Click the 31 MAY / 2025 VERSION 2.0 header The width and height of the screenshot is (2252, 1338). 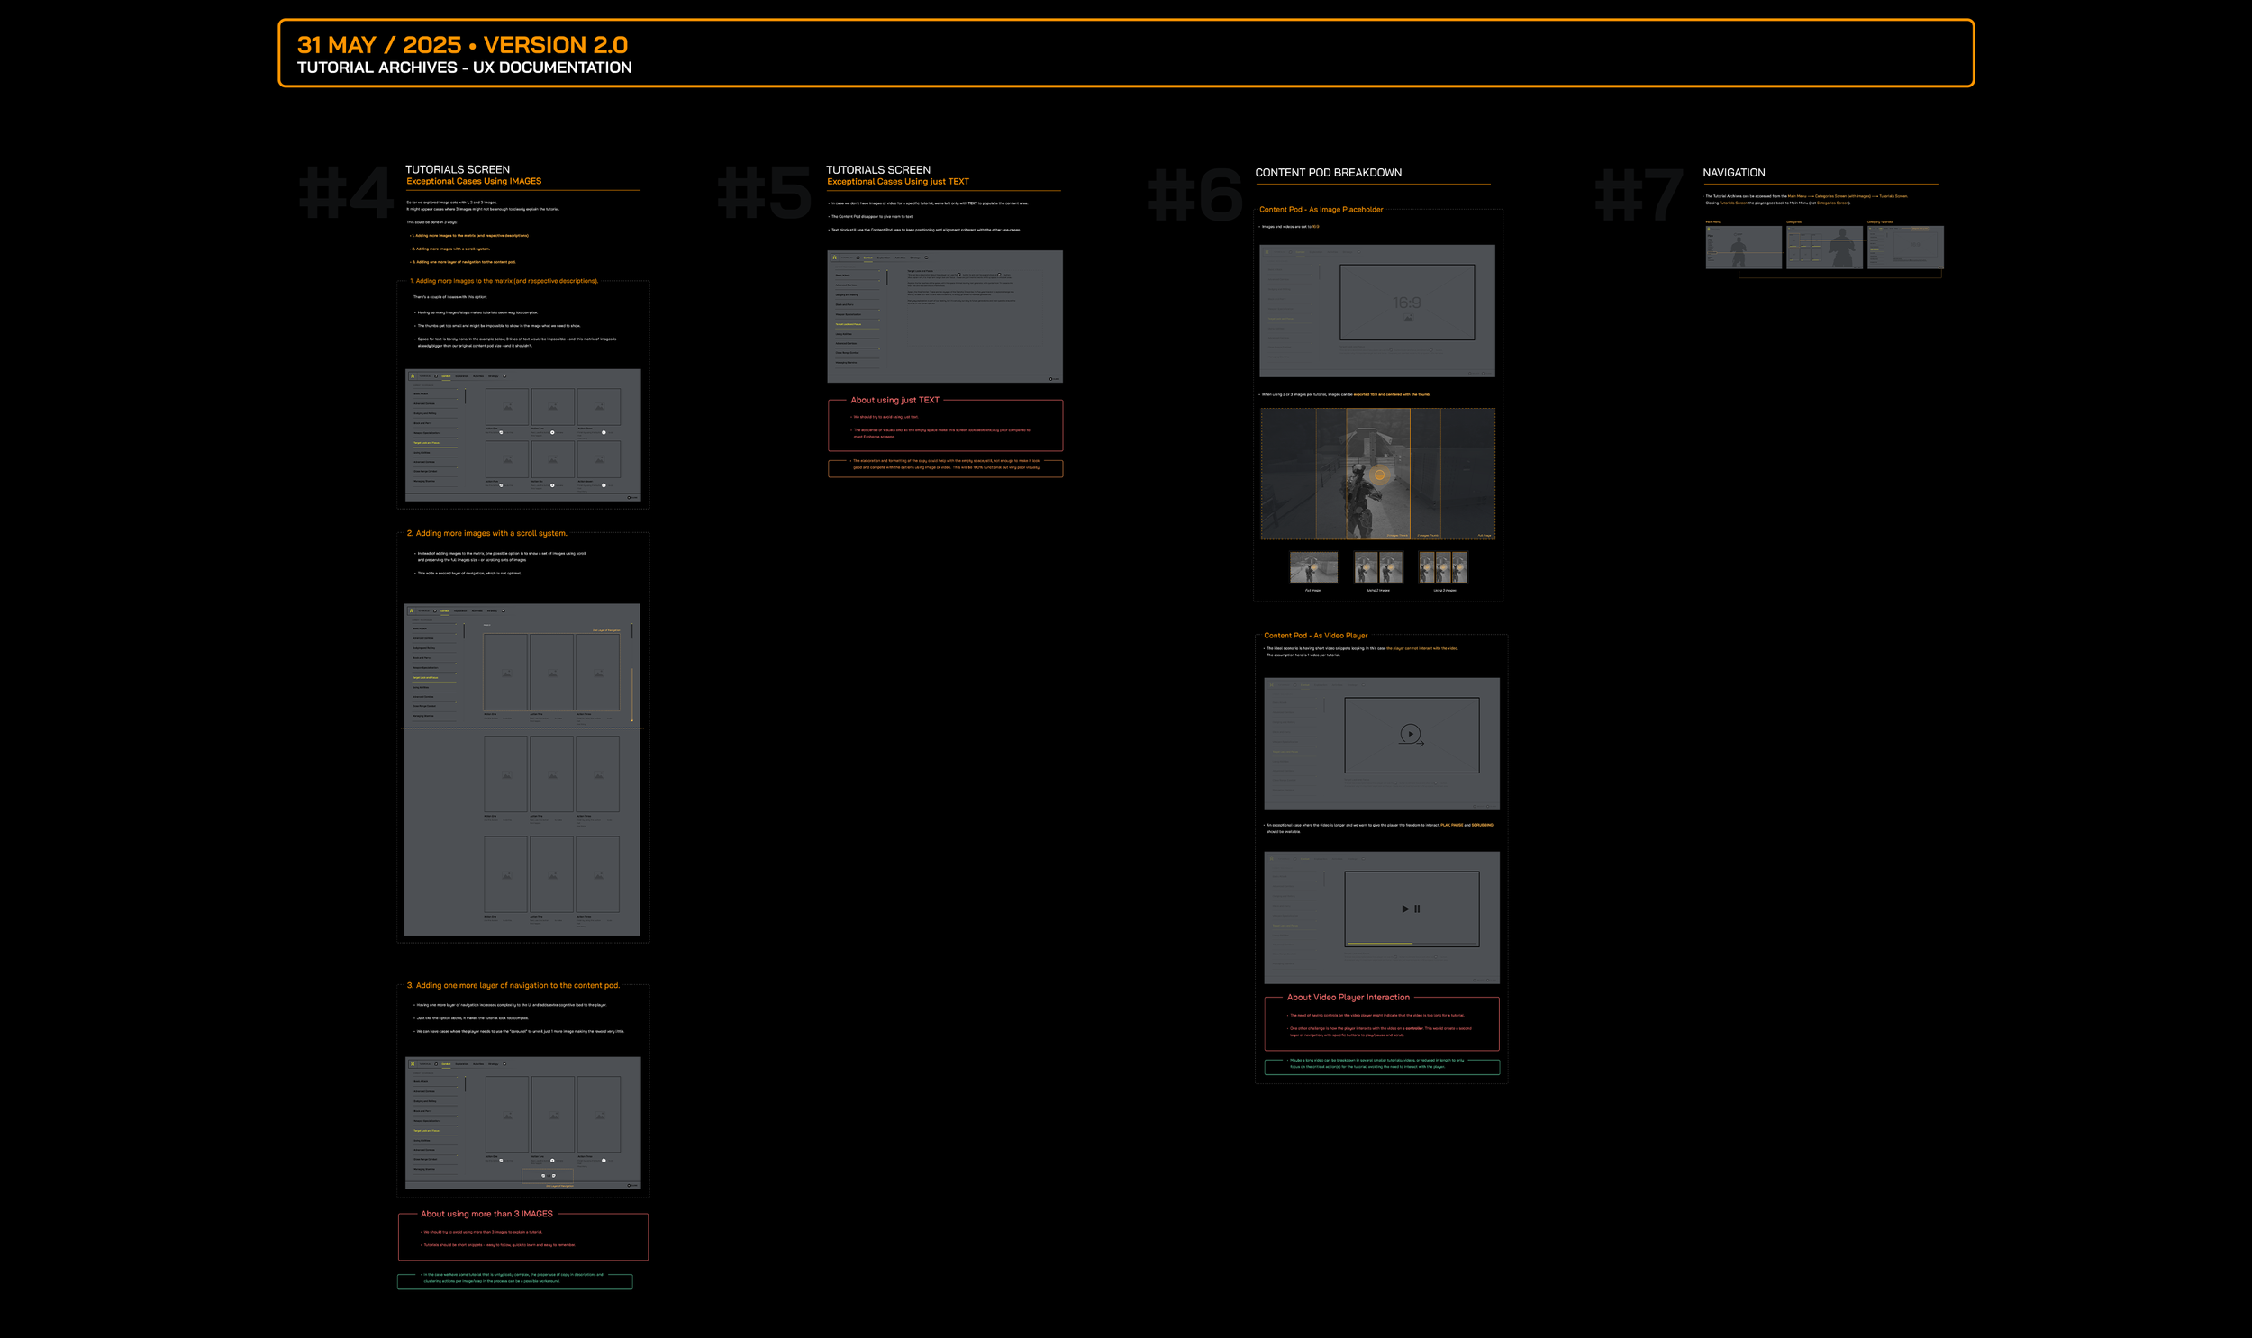463,45
